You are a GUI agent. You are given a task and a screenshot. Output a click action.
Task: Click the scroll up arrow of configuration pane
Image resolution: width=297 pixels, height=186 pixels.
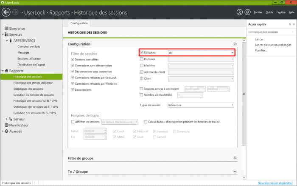pyautogui.click(x=244, y=40)
